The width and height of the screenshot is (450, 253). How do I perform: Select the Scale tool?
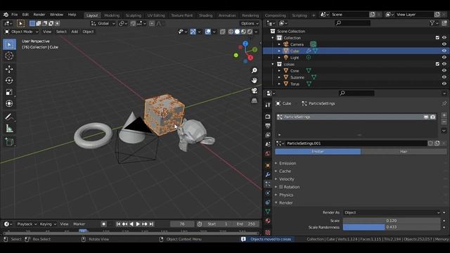point(9,92)
